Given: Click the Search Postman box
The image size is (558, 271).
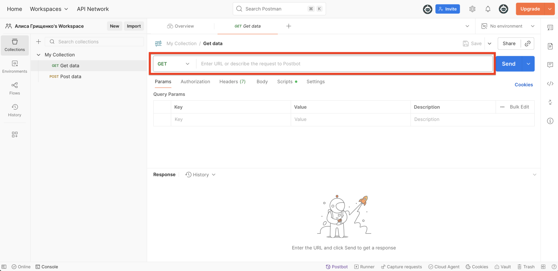Looking at the screenshot, I should [279, 9].
